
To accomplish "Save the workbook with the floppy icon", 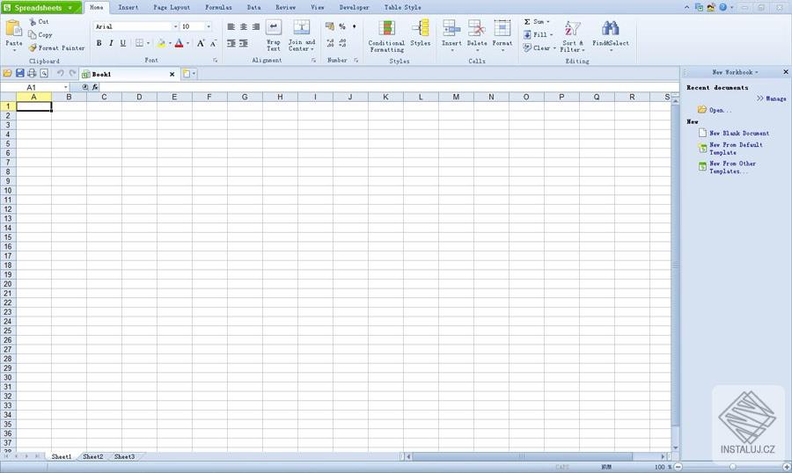I will point(19,74).
